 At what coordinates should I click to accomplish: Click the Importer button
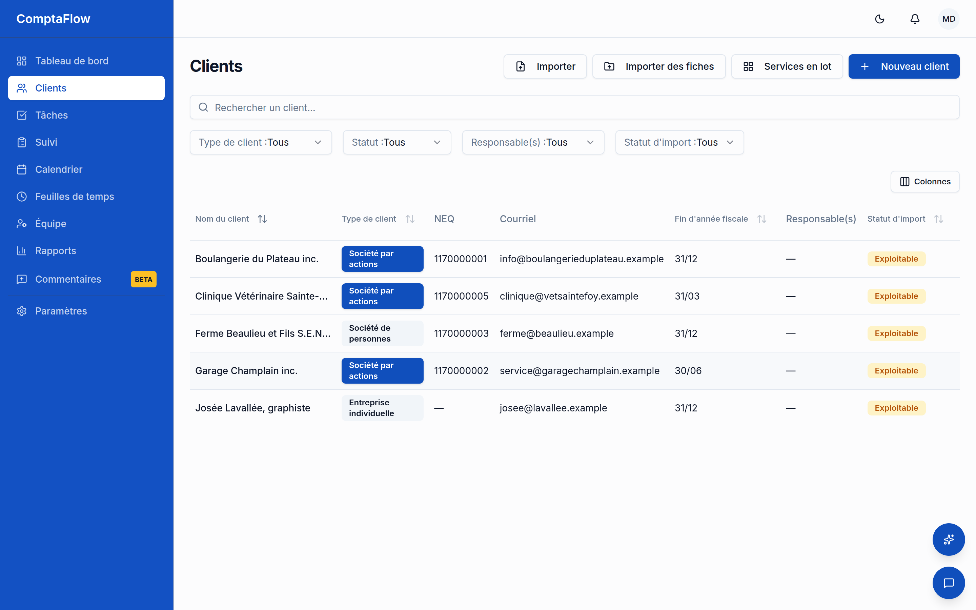point(545,66)
